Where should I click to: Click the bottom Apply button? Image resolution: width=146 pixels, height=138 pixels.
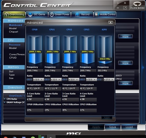[x=96, y=127]
